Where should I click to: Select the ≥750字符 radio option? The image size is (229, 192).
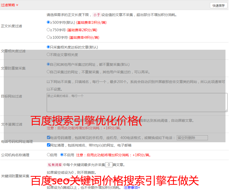[48, 30]
